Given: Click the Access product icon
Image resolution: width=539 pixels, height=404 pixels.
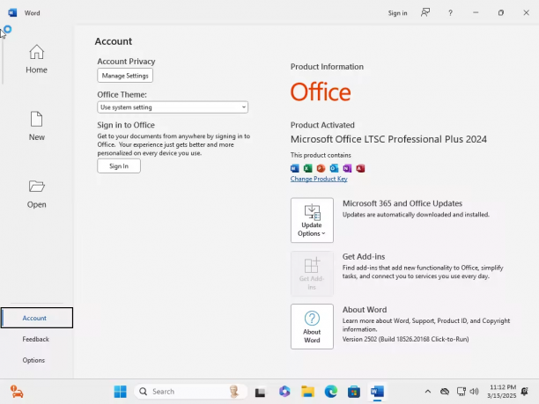Looking at the screenshot, I should click(360, 168).
